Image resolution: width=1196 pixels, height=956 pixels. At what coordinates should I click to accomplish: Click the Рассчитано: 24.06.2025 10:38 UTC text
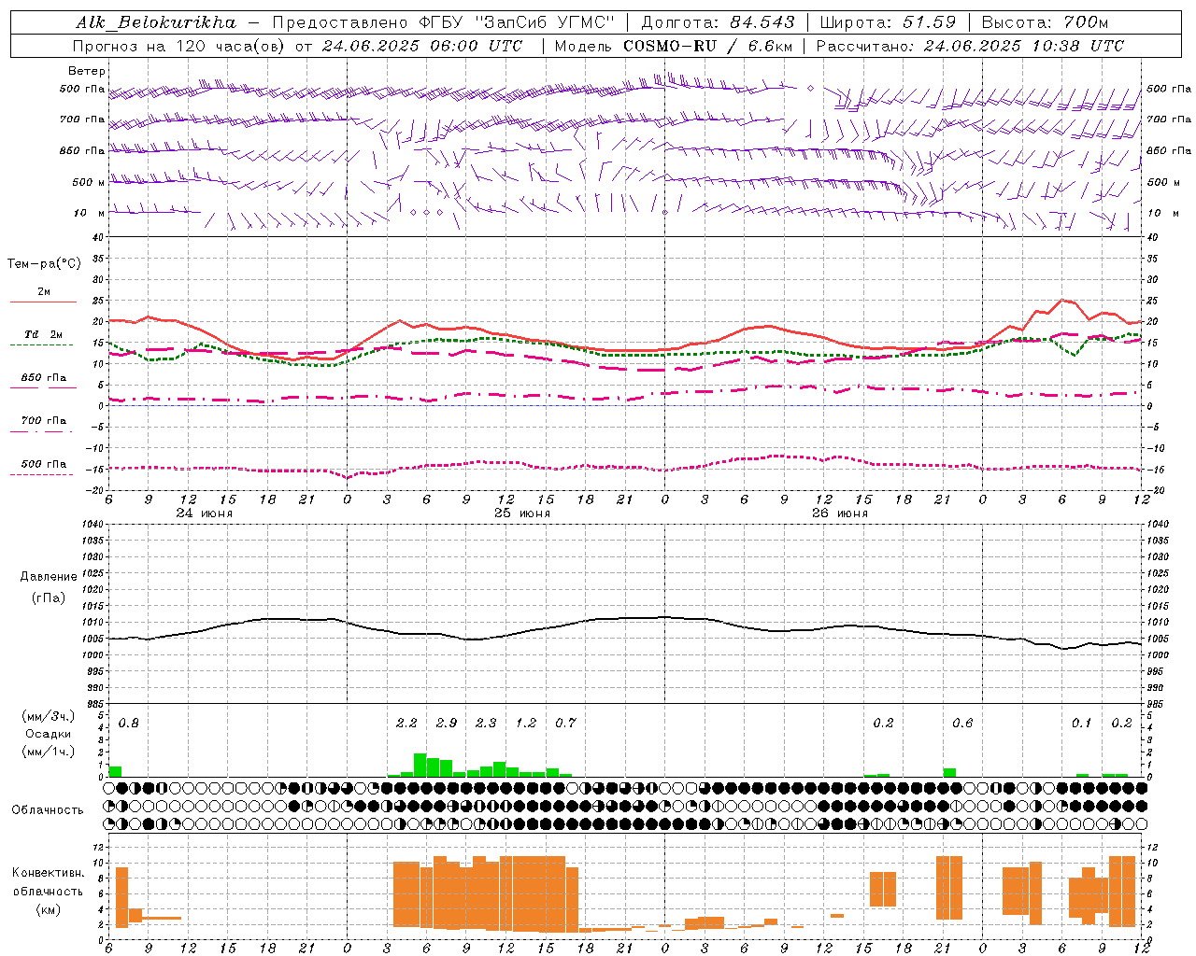pos(970,46)
